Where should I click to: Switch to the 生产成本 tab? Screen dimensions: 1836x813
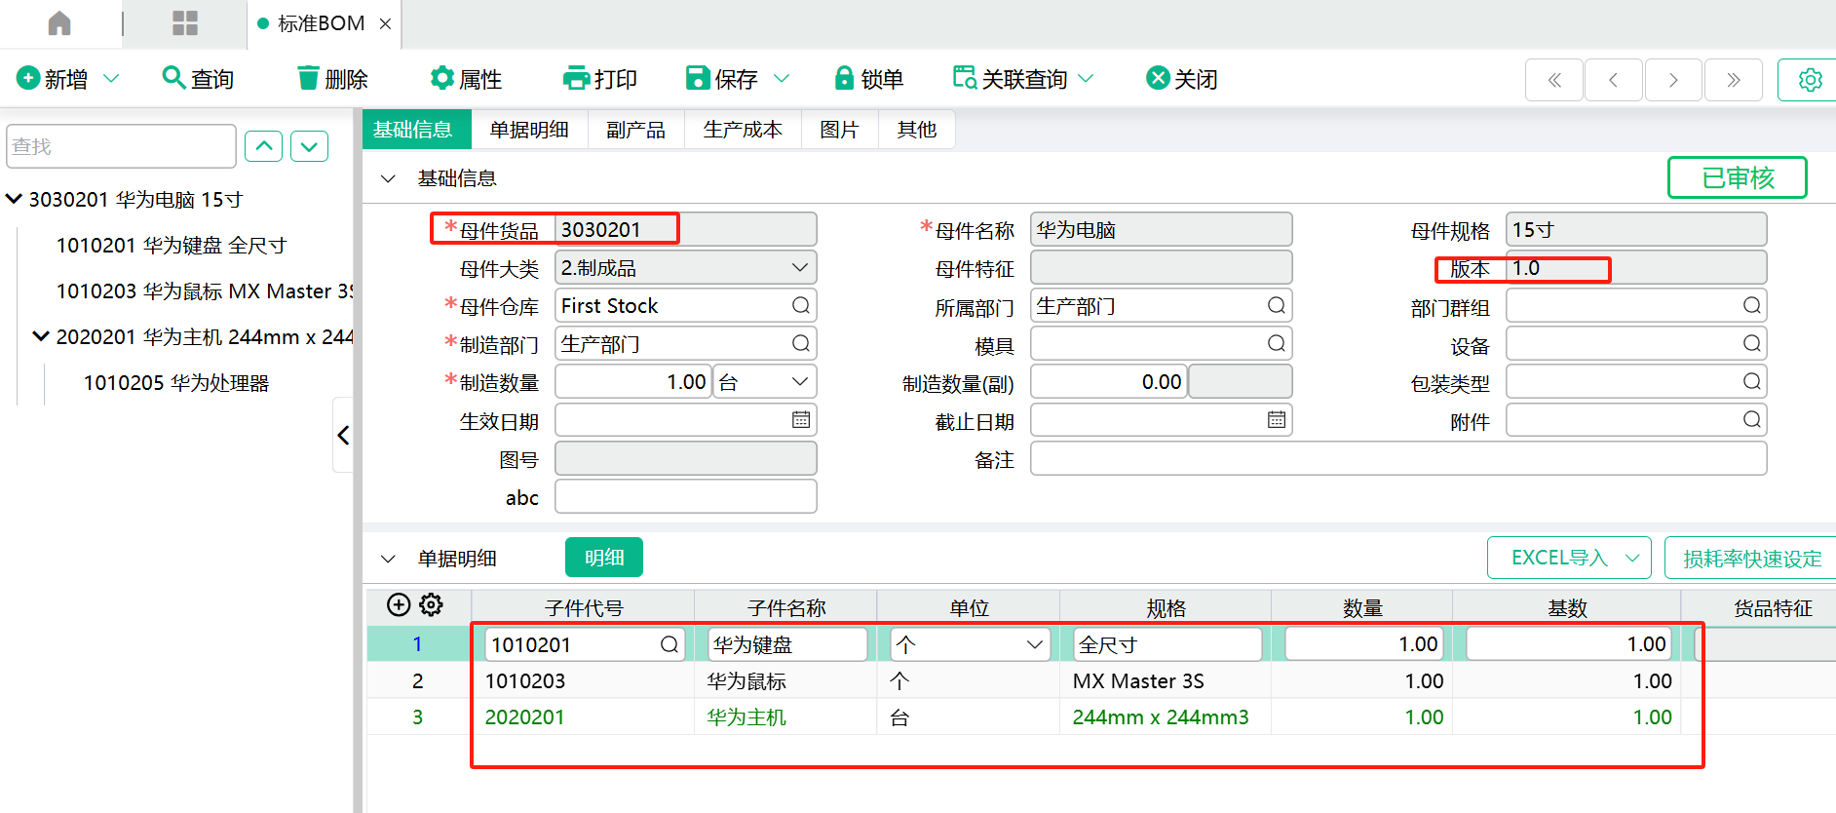pyautogui.click(x=743, y=130)
